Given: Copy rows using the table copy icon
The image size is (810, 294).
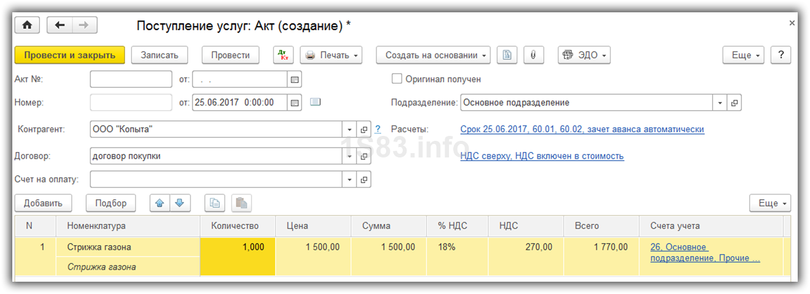Looking at the screenshot, I should [x=215, y=203].
